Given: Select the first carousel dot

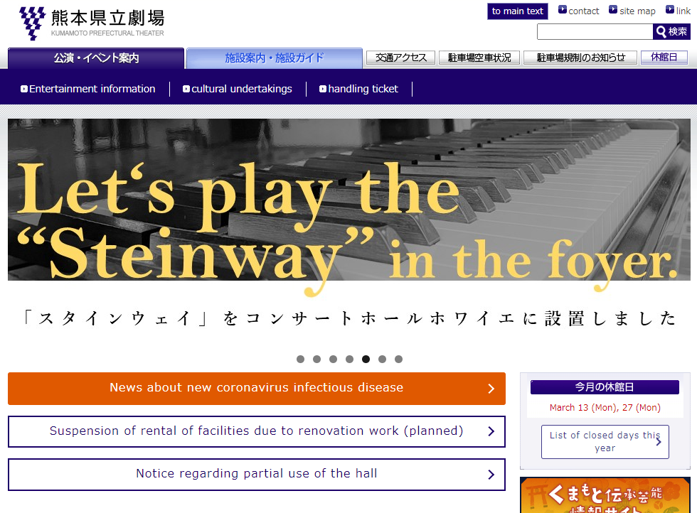Looking at the screenshot, I should 300,359.
